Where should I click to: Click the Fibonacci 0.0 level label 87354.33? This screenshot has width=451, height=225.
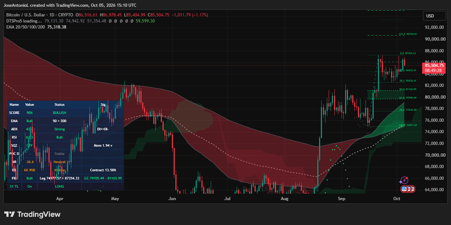(409, 53)
